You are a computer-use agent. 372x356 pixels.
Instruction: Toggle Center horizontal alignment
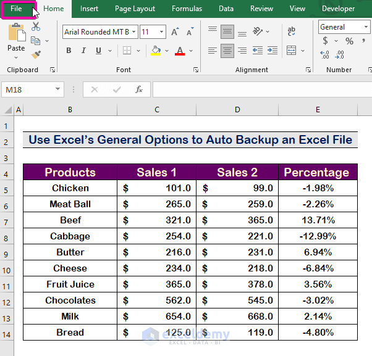tap(227, 51)
